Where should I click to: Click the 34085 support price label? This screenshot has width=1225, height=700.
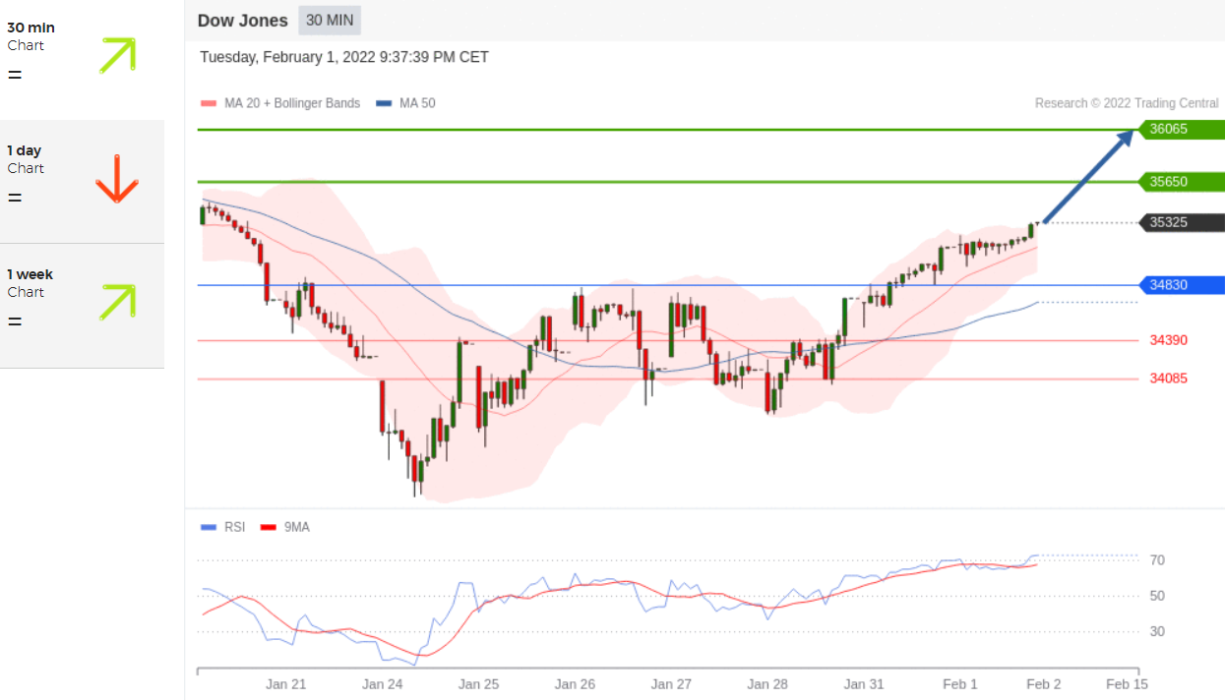(1168, 379)
